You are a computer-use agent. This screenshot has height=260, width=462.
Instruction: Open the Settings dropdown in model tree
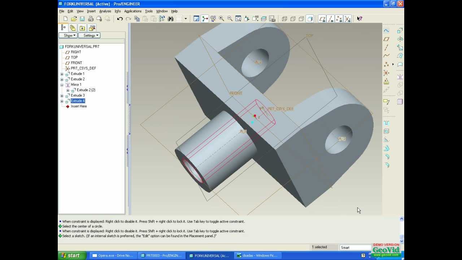pyautogui.click(x=89, y=35)
